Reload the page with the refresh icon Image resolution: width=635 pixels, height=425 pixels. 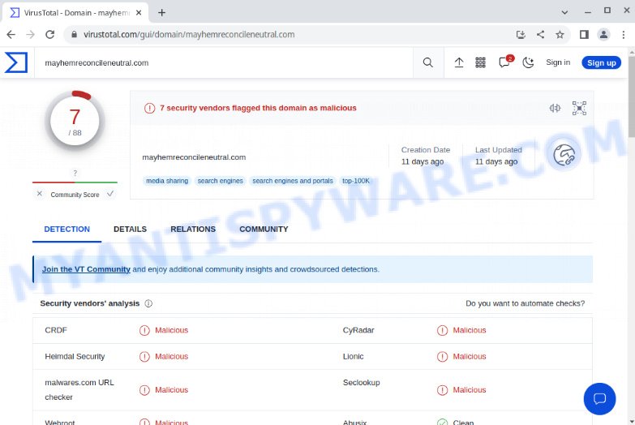click(49, 34)
